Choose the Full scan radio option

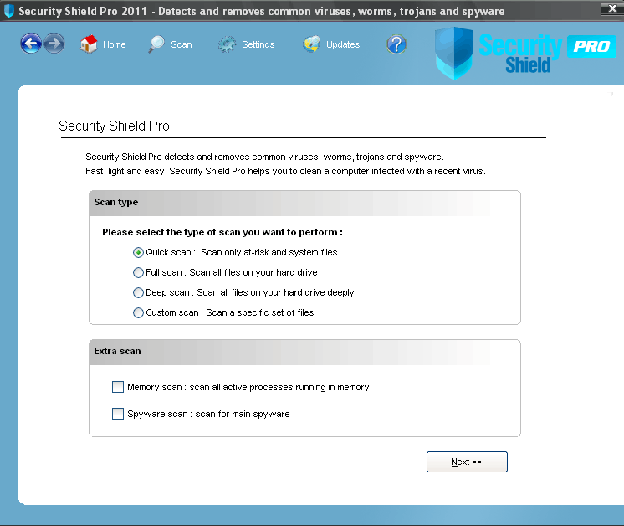point(139,272)
